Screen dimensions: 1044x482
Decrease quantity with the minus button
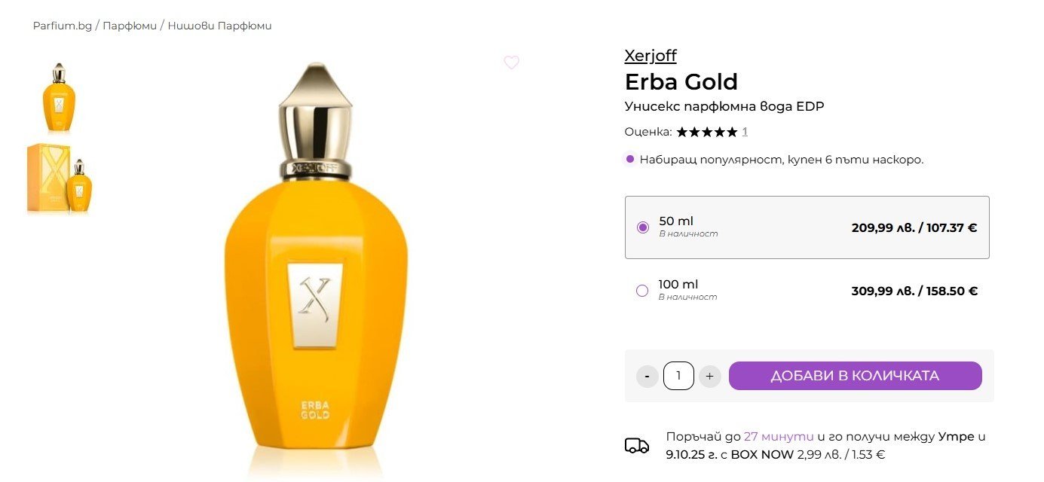(x=648, y=376)
